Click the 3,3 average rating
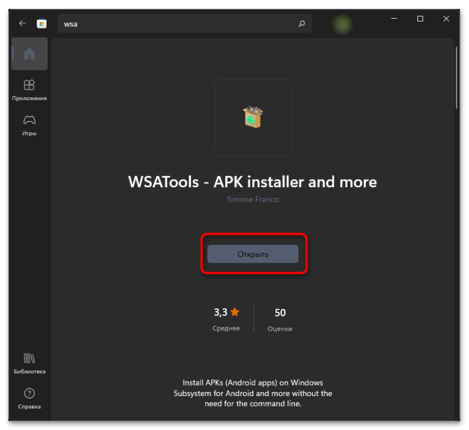The image size is (469, 430). click(x=226, y=319)
